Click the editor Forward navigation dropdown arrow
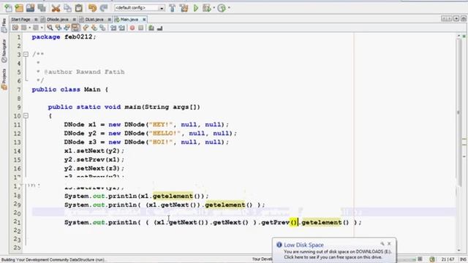The height and width of the screenshot is (263, 468). pos(42,28)
